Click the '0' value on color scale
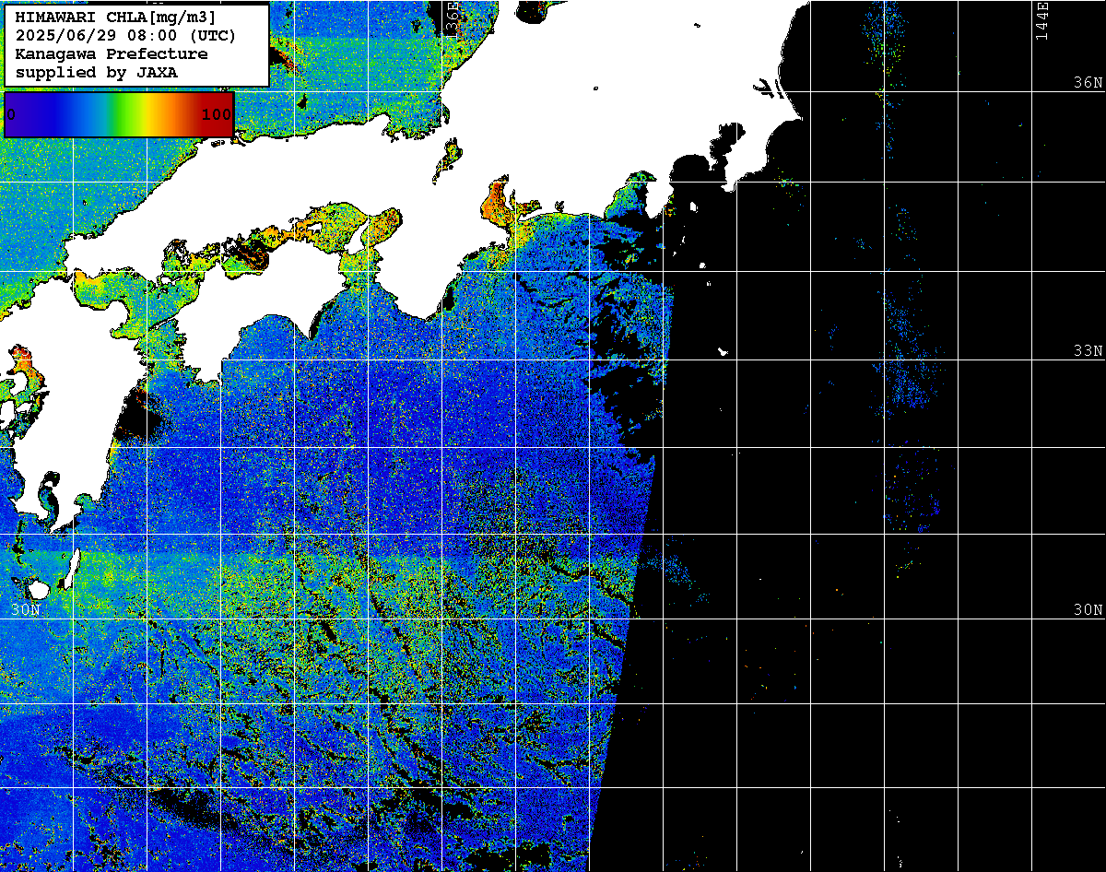 coord(11,114)
